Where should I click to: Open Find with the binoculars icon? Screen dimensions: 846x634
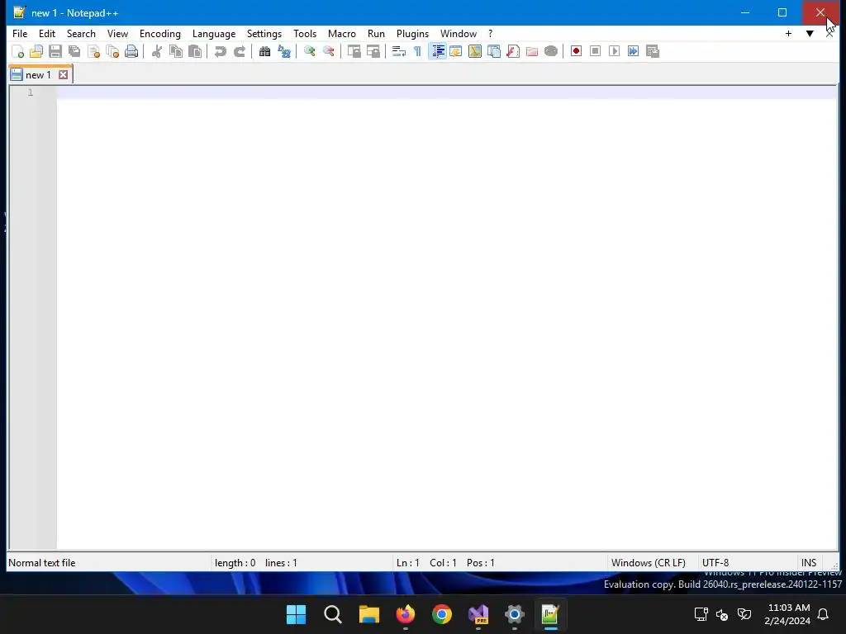[264, 51]
